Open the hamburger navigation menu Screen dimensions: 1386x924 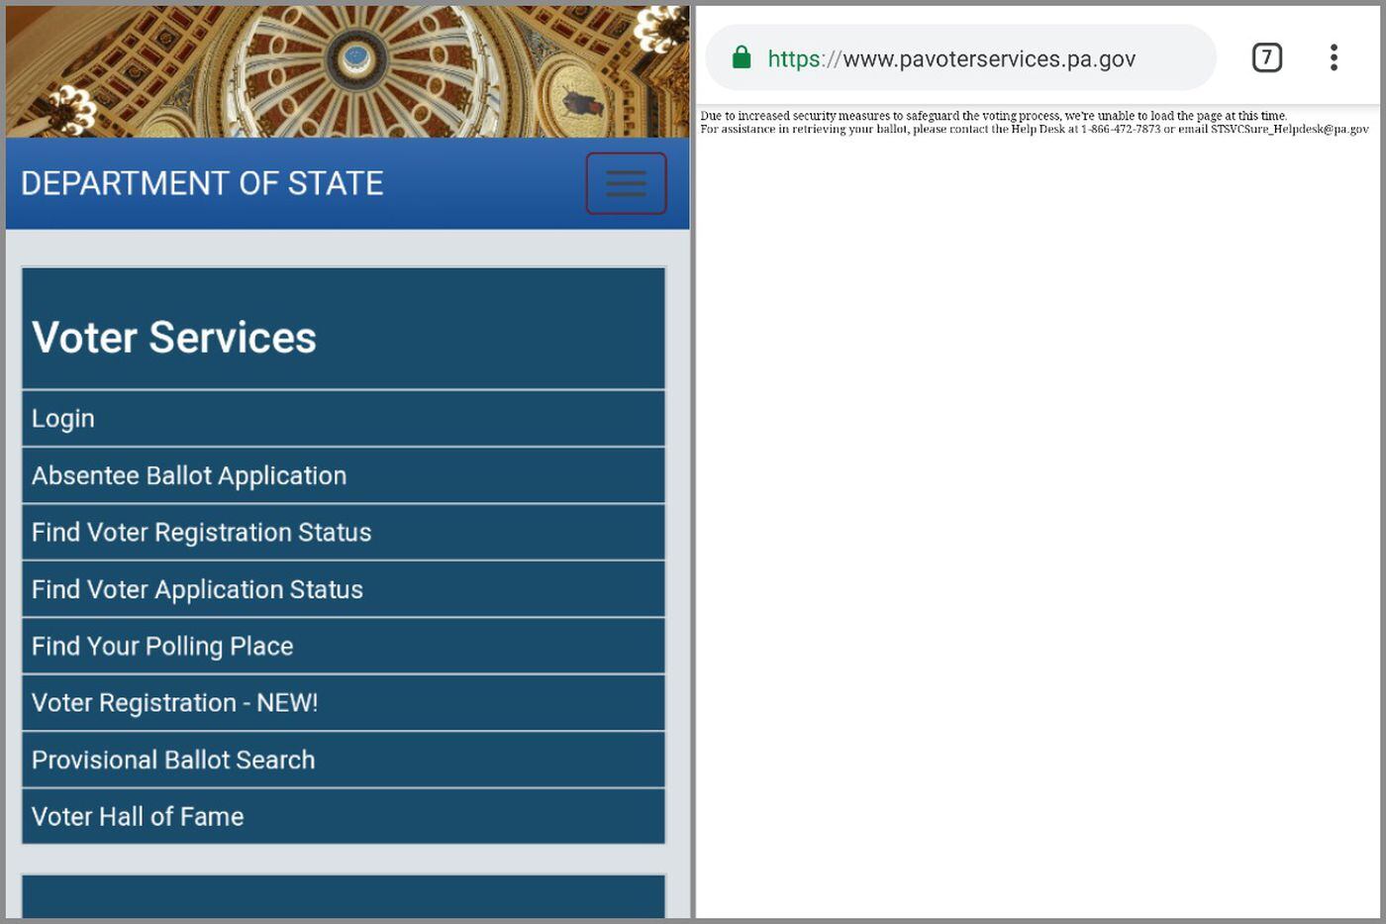tap(626, 183)
